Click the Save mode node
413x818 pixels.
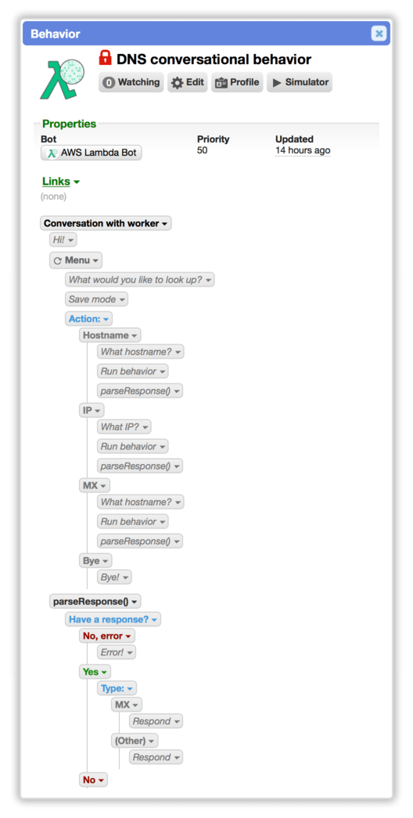(96, 300)
